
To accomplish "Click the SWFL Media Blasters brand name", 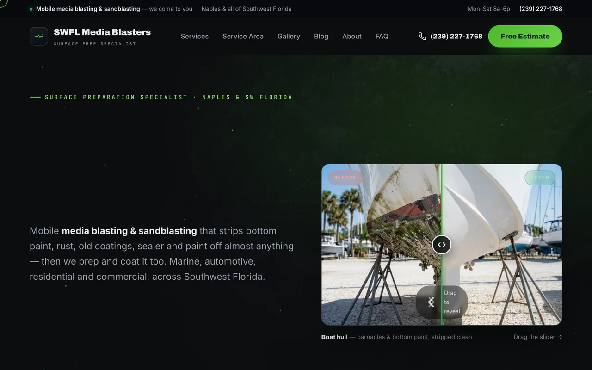I will [x=102, y=32].
